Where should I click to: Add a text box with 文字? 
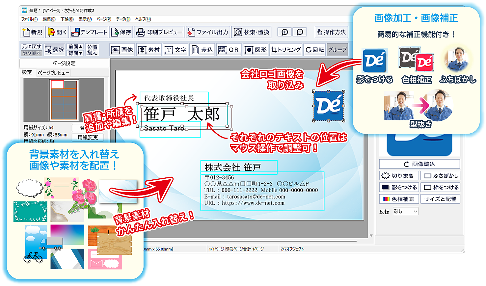coord(175,50)
